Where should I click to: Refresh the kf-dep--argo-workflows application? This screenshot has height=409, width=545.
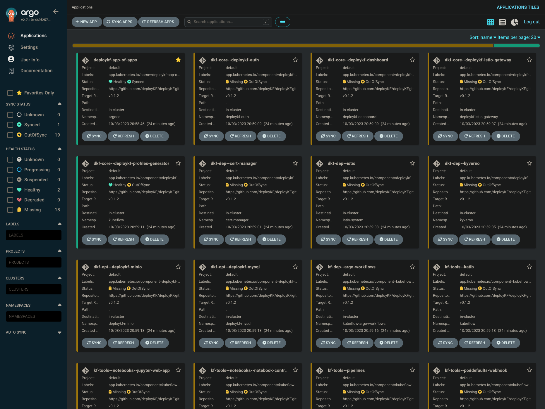(x=358, y=343)
